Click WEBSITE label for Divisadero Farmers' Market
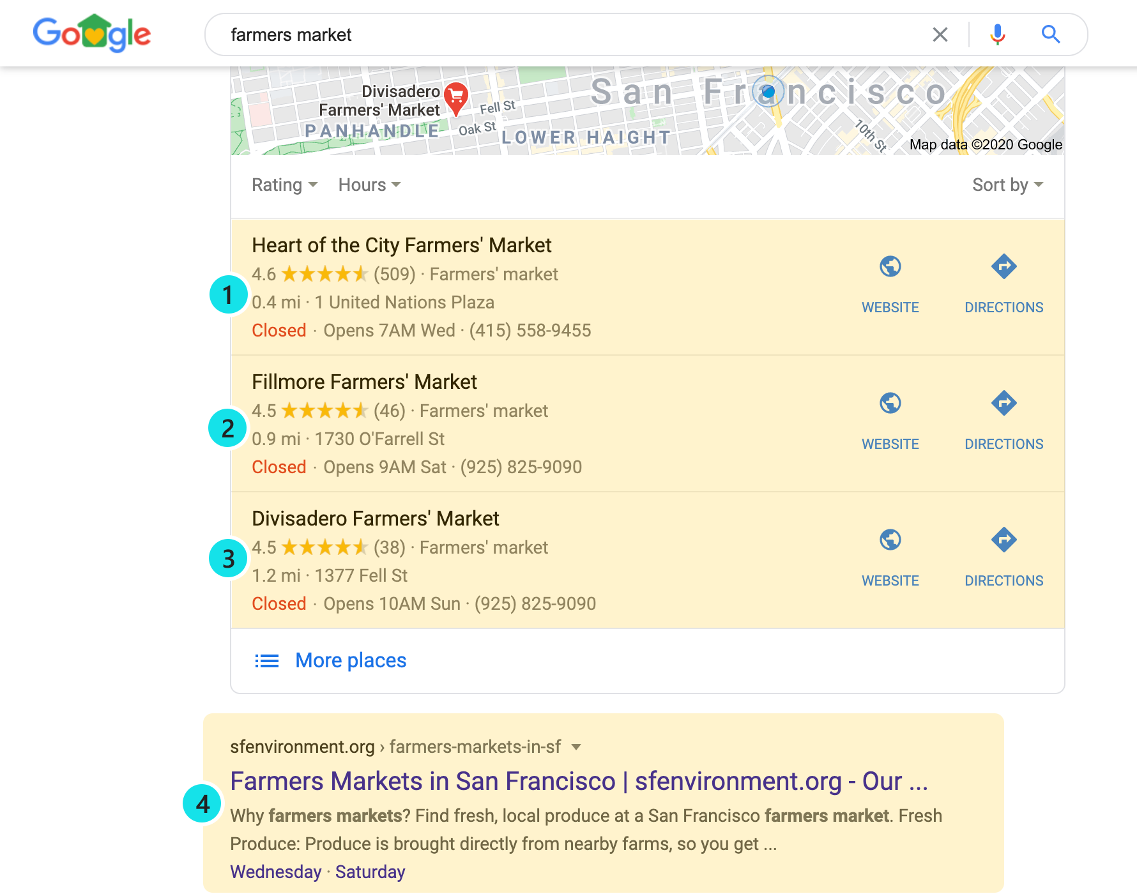This screenshot has width=1137, height=894. [x=890, y=581]
